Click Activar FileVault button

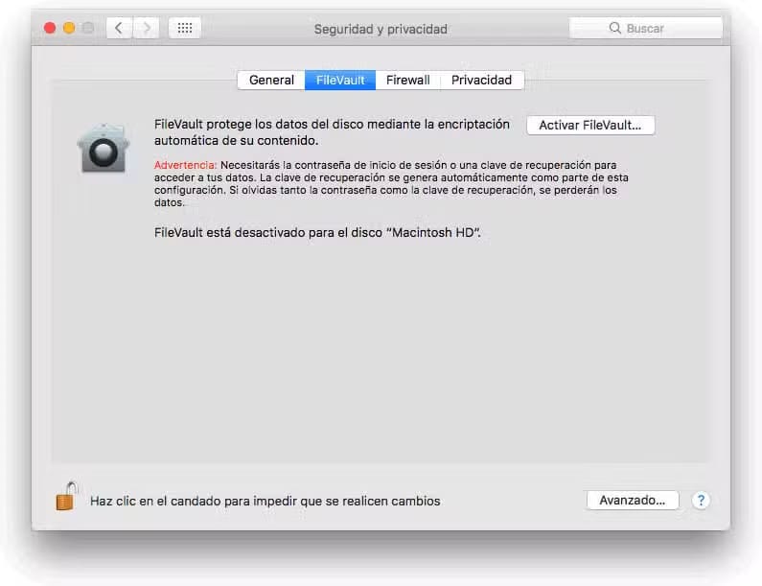(x=590, y=125)
